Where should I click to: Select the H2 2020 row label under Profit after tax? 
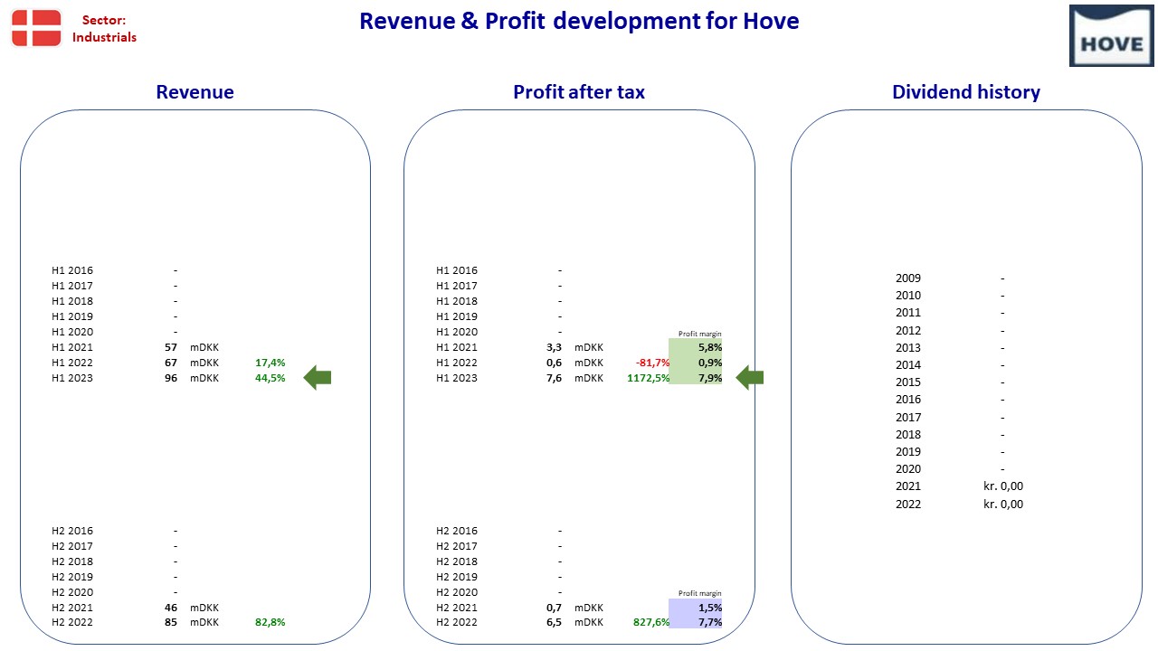coord(457,592)
